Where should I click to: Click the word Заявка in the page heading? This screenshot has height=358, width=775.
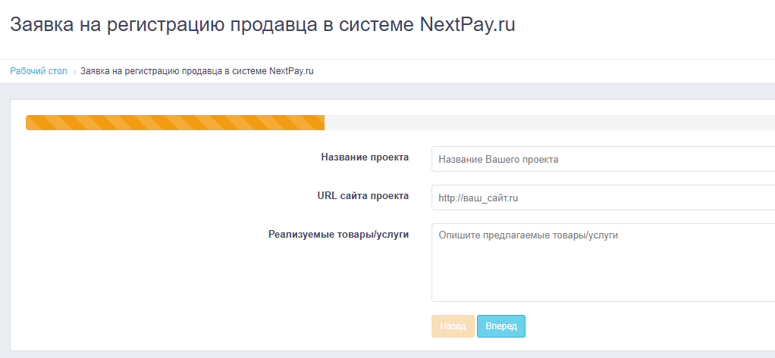(x=40, y=25)
